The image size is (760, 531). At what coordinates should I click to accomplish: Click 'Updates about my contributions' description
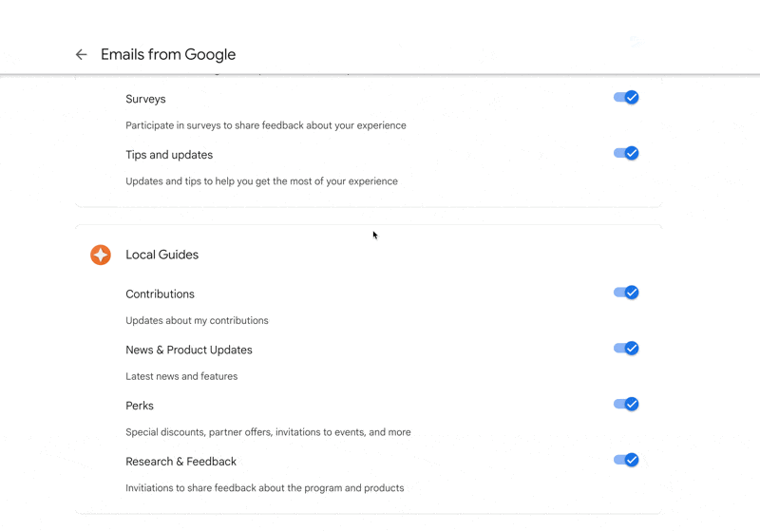point(197,321)
